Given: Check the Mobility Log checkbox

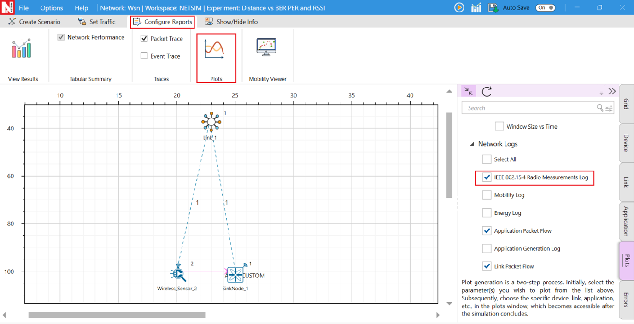Looking at the screenshot, I should [x=487, y=195].
